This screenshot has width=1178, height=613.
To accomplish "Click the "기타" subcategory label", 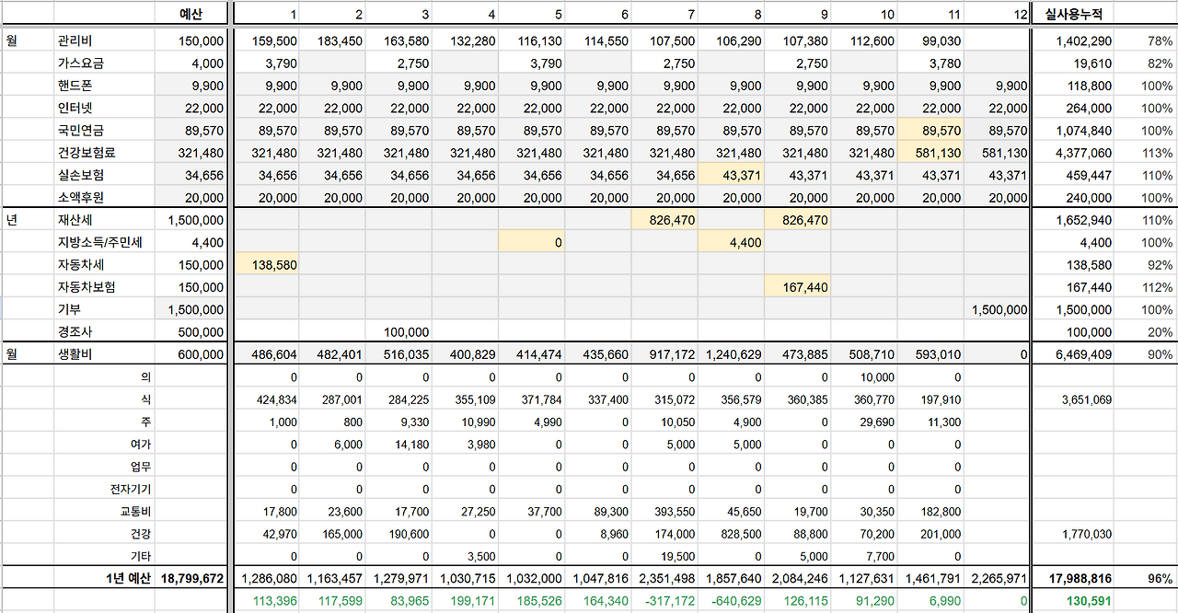I will coord(141,556).
